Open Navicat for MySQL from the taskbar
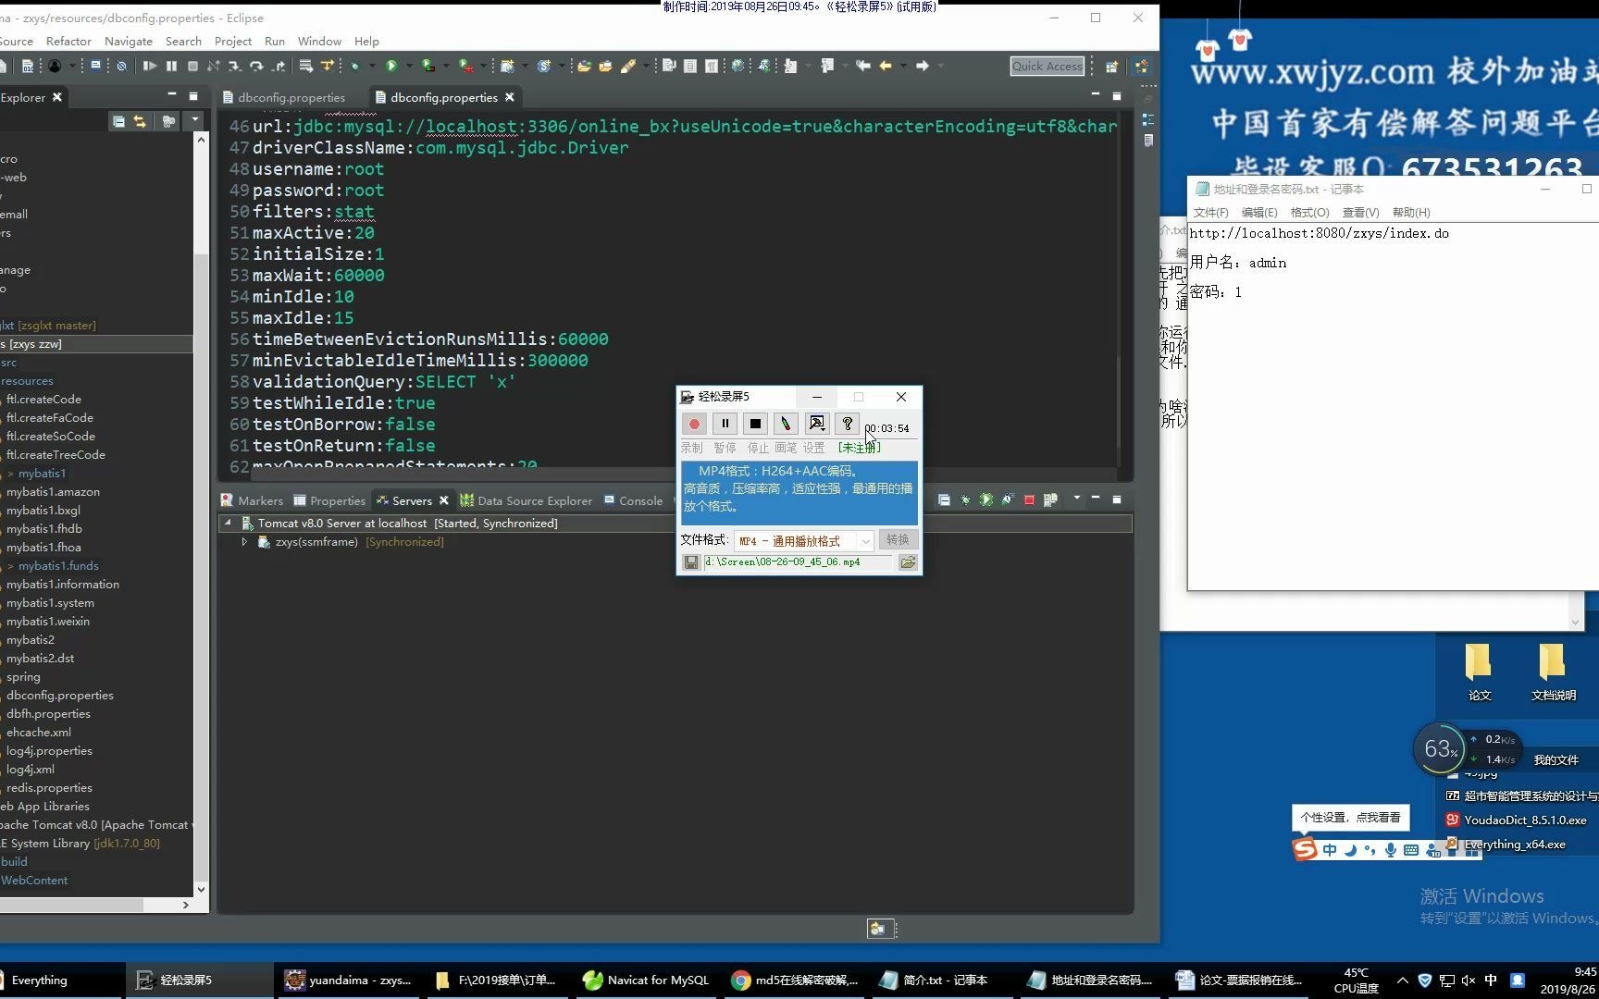Screen dimensions: 1599x999 click(646, 980)
